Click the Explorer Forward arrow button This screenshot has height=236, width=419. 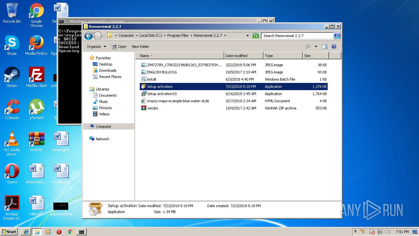pos(98,36)
